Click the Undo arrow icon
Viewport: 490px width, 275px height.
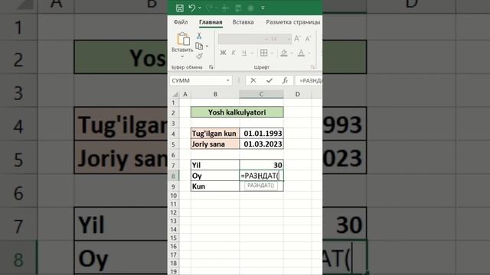tap(192, 8)
